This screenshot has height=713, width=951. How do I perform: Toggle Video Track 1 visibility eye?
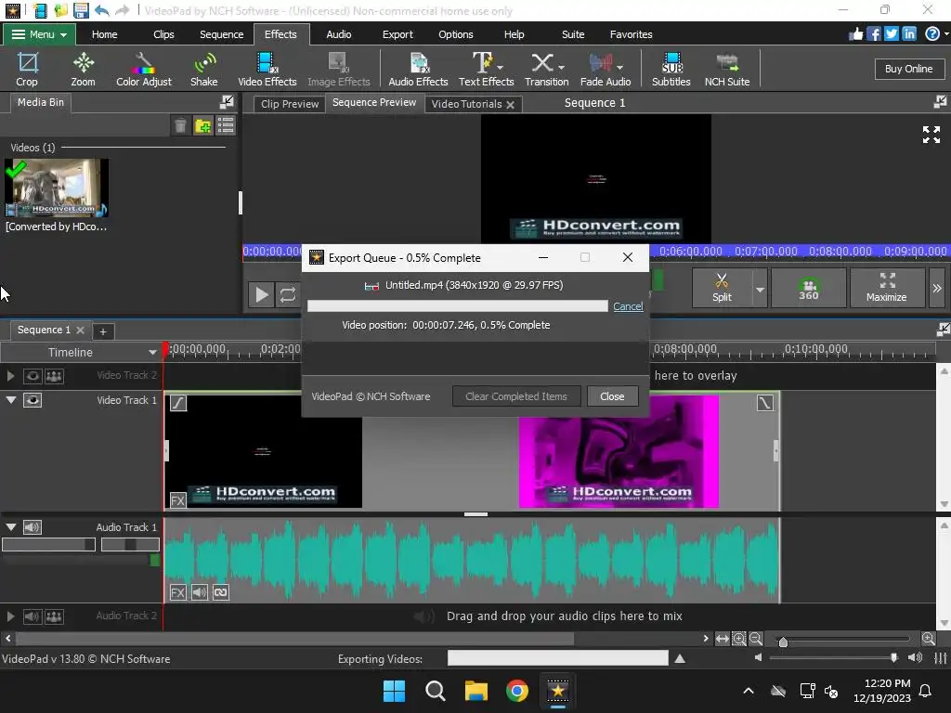[x=33, y=400]
